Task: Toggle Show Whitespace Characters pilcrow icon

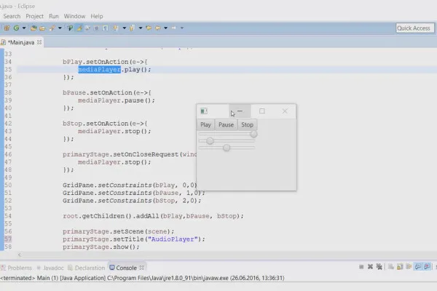Action: click(x=106, y=28)
